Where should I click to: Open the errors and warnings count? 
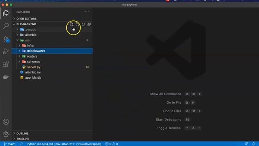pos(112,144)
